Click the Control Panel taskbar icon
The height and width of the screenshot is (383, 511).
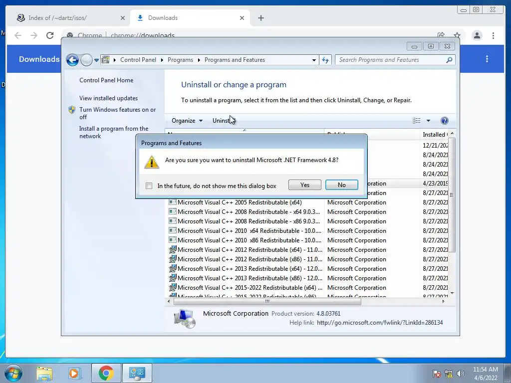click(137, 373)
